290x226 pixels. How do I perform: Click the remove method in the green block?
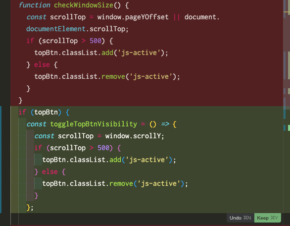pyautogui.click(x=121, y=183)
